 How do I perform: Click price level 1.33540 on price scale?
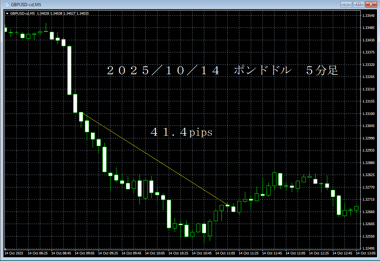pos(368,15)
